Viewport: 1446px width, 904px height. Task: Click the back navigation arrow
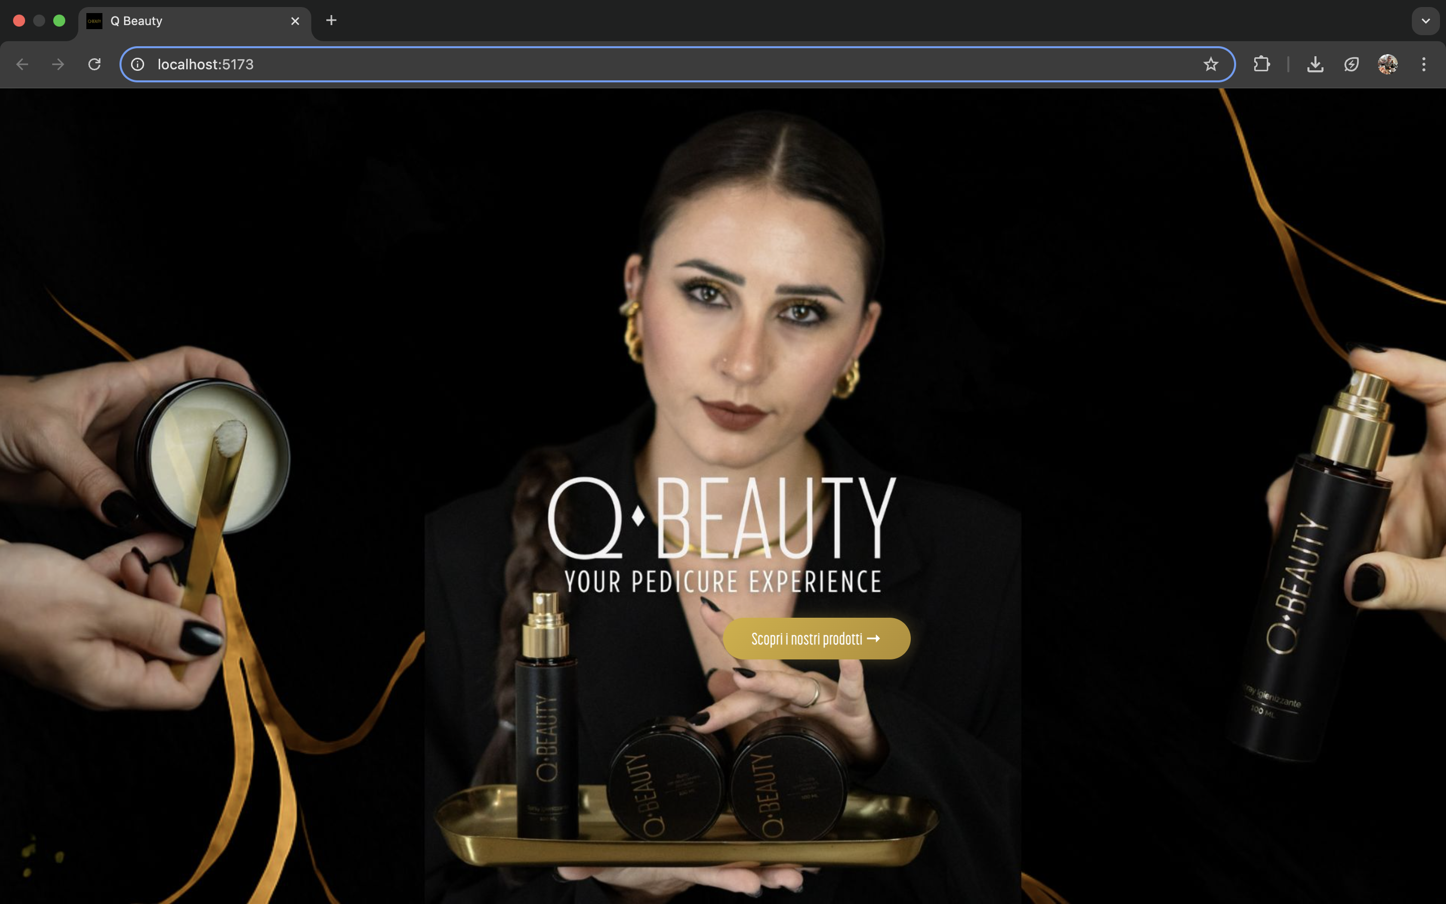[22, 64]
